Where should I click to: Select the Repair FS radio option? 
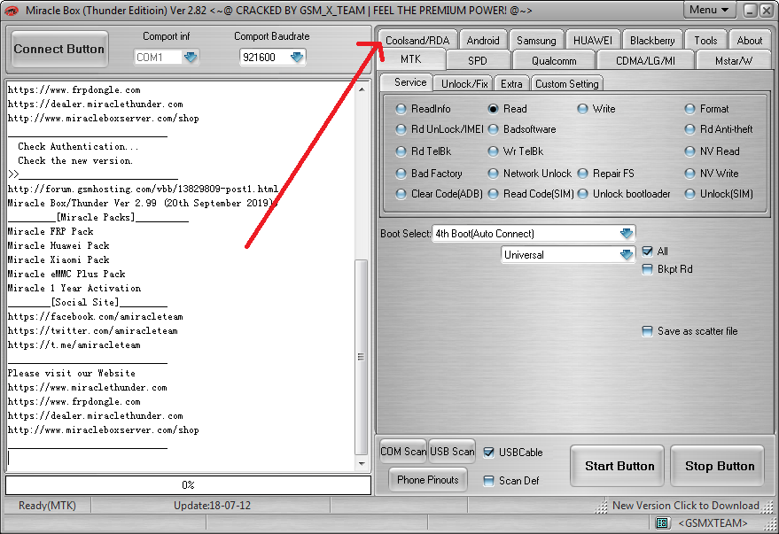pos(582,174)
